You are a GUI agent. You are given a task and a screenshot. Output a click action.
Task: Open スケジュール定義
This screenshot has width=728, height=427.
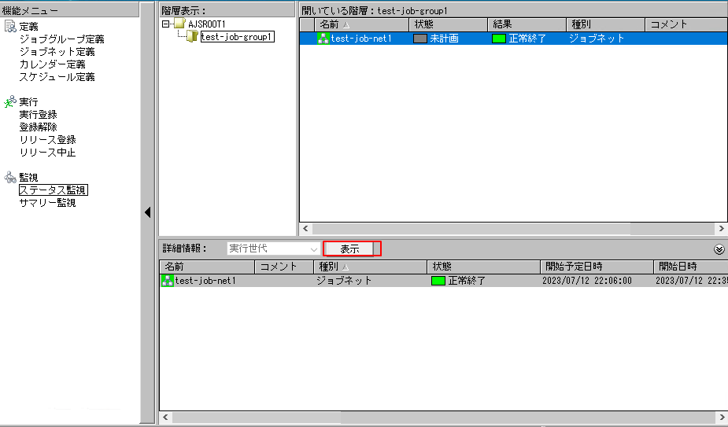click(x=57, y=76)
